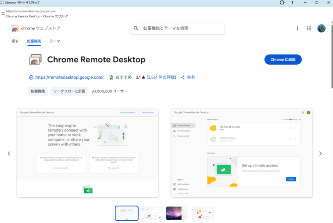Click the Chrome Remote Desktop heading

(96, 60)
